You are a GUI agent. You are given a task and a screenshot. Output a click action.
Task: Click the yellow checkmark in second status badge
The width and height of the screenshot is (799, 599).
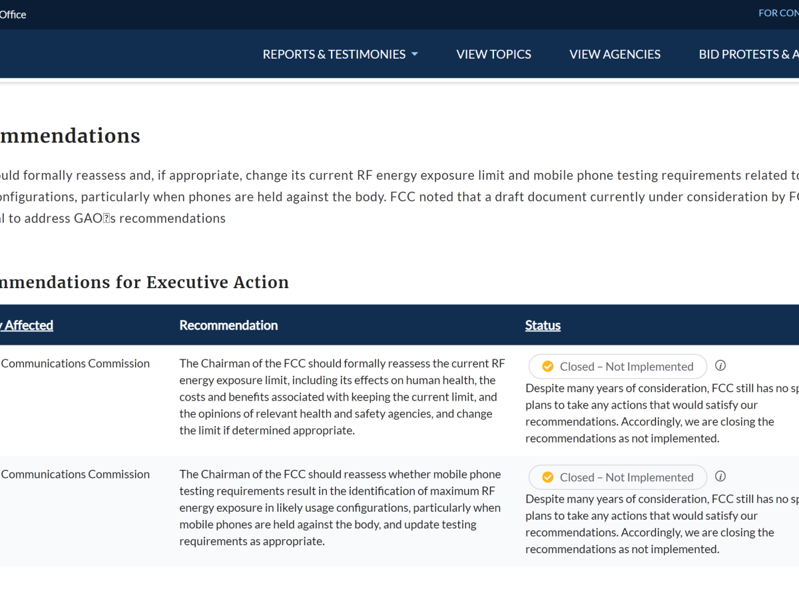pyautogui.click(x=548, y=477)
